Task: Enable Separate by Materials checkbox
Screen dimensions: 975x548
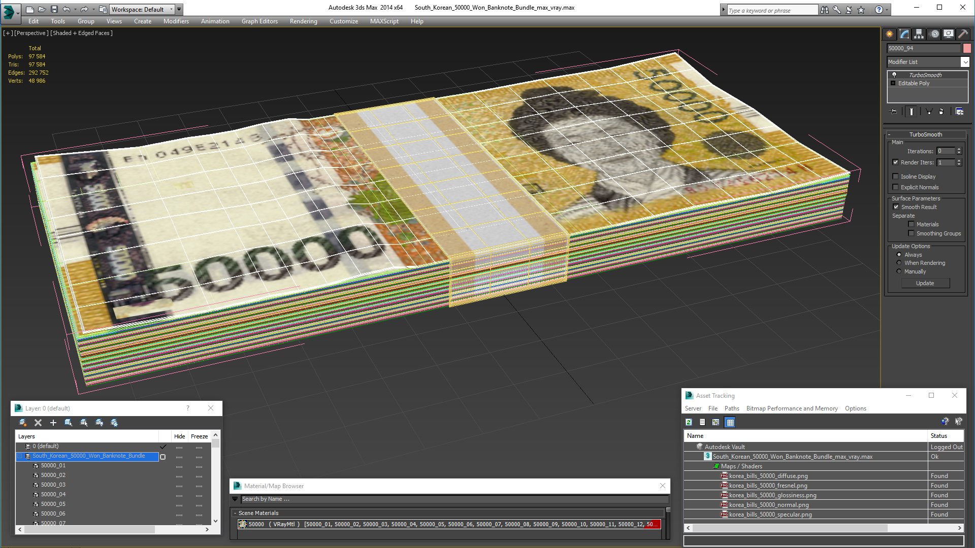Action: point(911,224)
